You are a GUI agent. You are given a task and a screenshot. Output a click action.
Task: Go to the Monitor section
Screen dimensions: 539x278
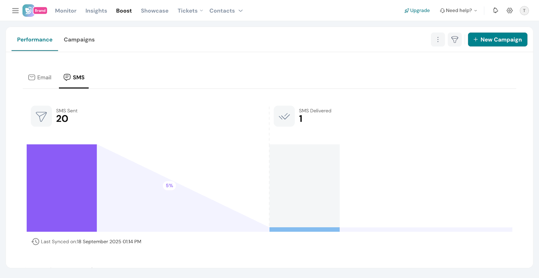(66, 11)
